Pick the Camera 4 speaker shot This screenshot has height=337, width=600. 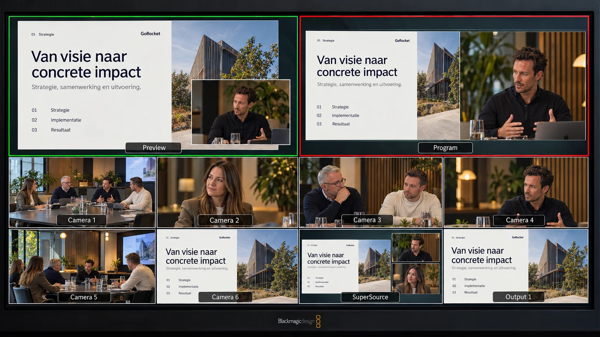coord(516,192)
